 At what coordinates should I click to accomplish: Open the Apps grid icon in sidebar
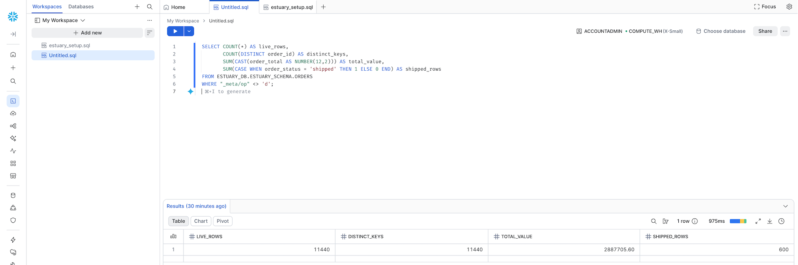click(13, 163)
